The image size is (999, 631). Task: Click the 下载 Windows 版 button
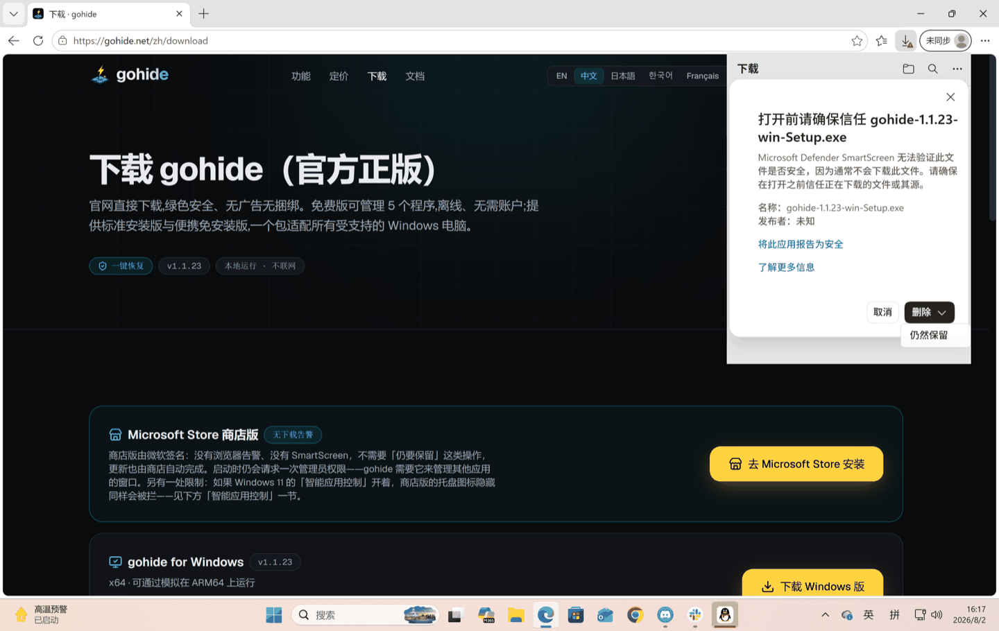click(813, 586)
